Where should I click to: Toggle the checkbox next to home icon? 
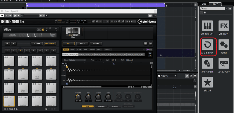[x=201, y=12]
